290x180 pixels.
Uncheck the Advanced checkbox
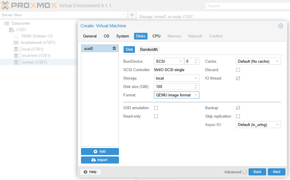pyautogui.click(x=245, y=172)
